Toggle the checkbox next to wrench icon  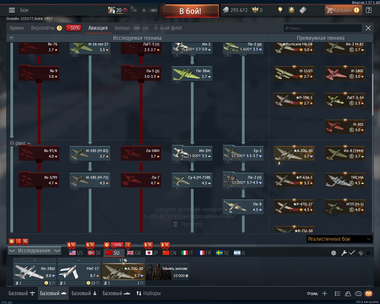pos(352,253)
